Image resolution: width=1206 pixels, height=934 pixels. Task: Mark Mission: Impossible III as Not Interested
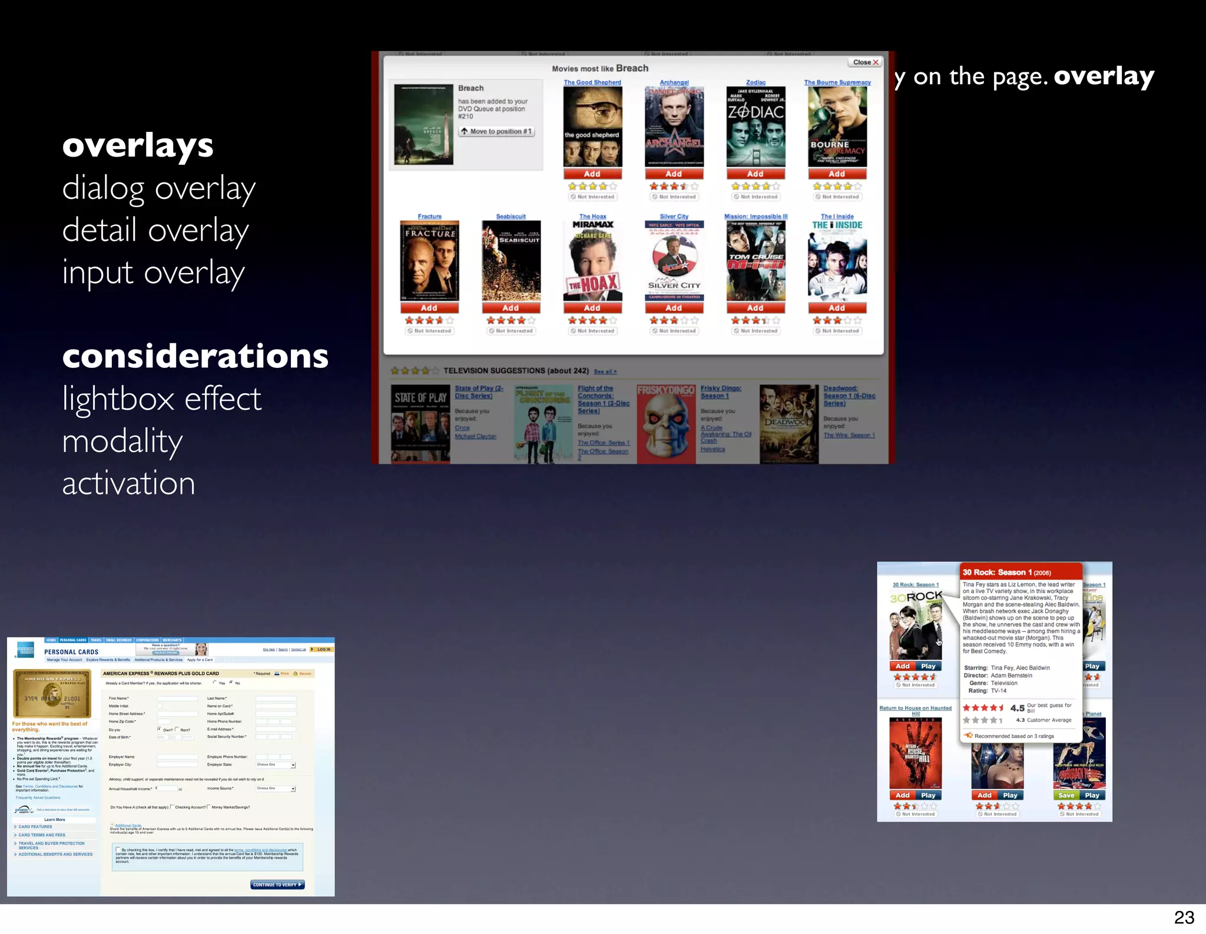pyautogui.click(x=756, y=331)
